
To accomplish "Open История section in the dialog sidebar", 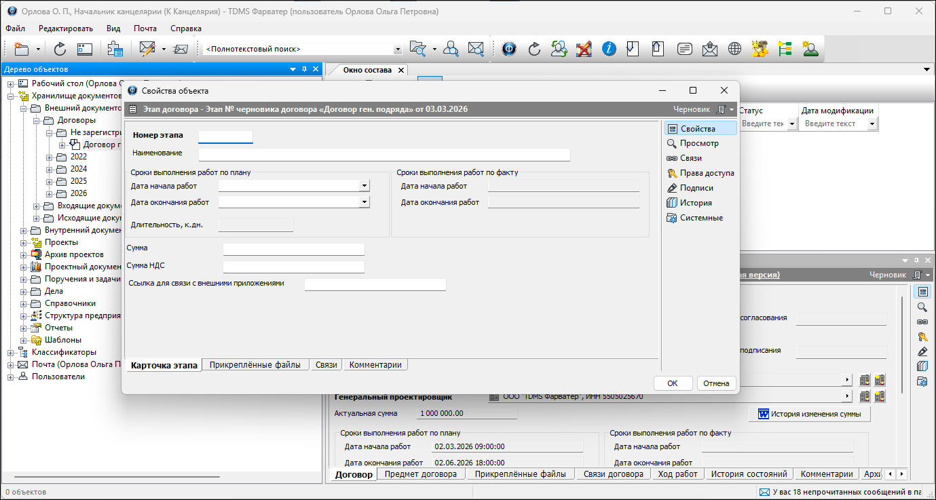I will pyautogui.click(x=696, y=203).
